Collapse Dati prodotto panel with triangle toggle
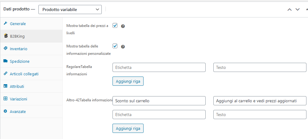 307,9
